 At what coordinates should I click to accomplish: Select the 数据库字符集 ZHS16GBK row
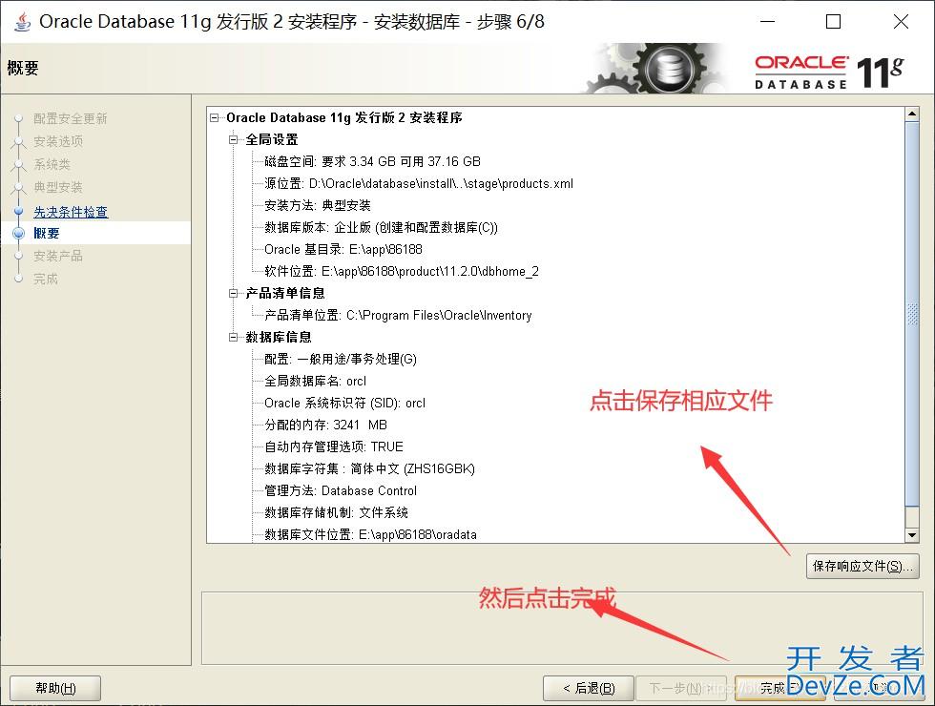click(370, 469)
